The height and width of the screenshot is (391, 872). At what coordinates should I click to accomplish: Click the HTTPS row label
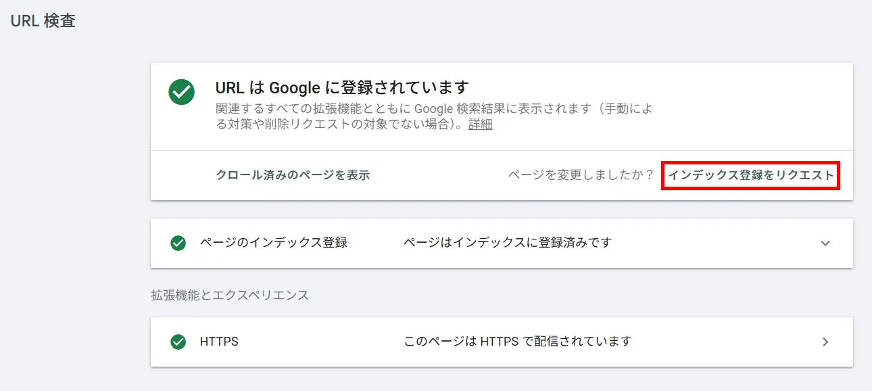point(219,342)
